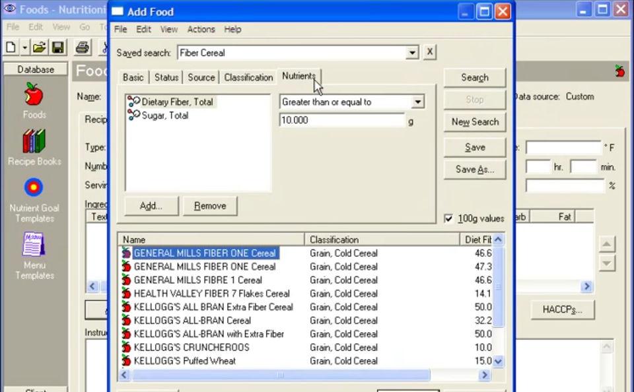
Task: Click the Fat column header in Foods window
Action: (x=552, y=216)
